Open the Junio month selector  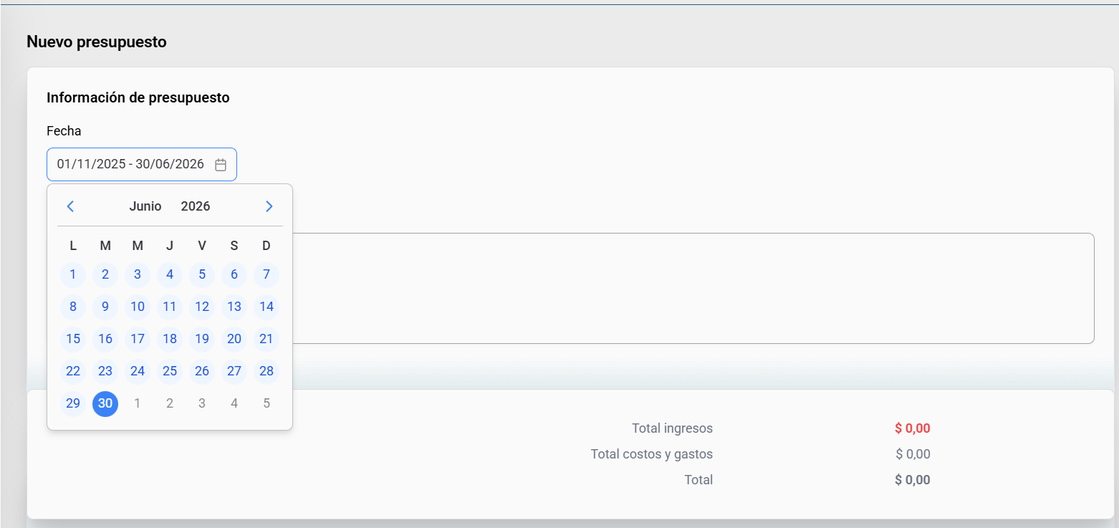click(x=145, y=206)
